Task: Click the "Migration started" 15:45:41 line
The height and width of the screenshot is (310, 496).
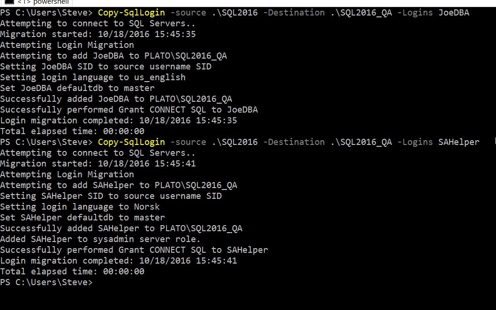Action: [x=98, y=164]
